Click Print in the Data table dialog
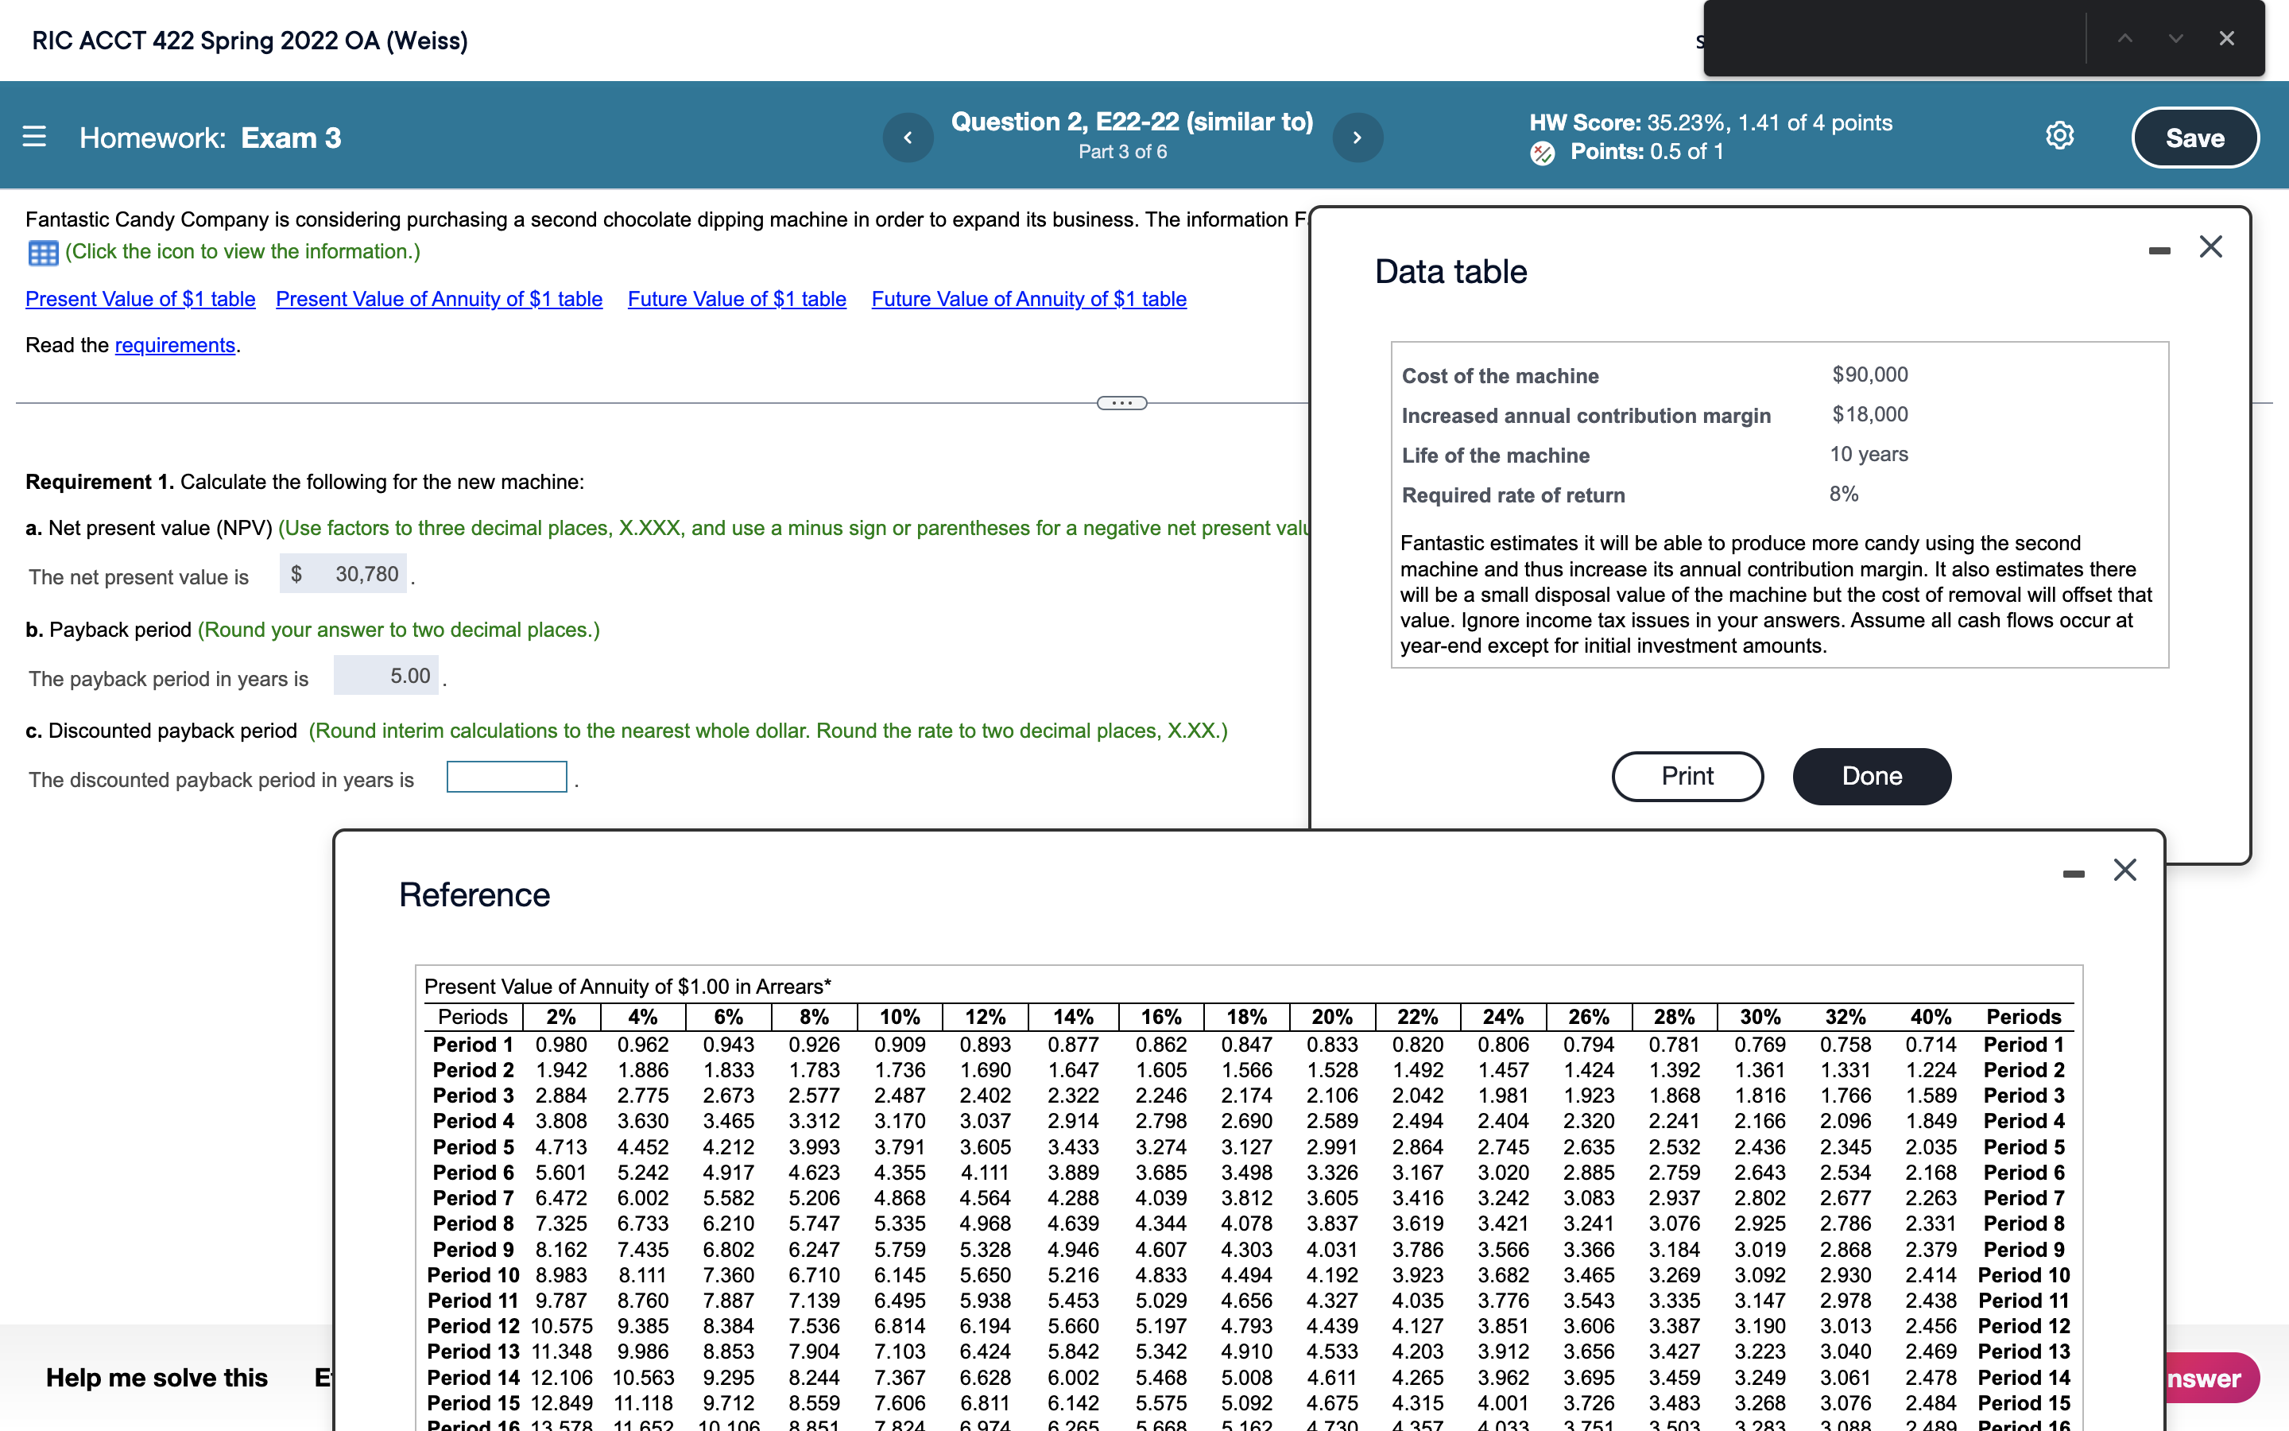The height and width of the screenshot is (1431, 2289). click(1687, 776)
